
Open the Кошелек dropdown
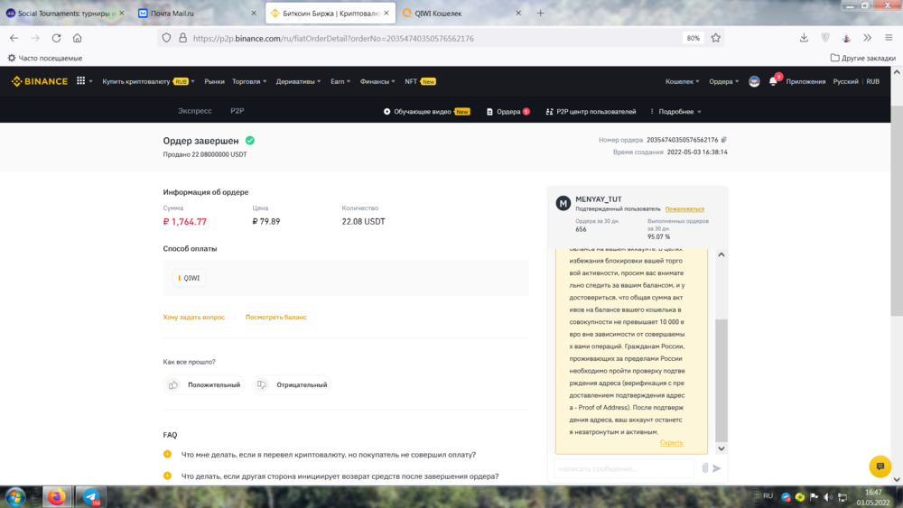683,82
